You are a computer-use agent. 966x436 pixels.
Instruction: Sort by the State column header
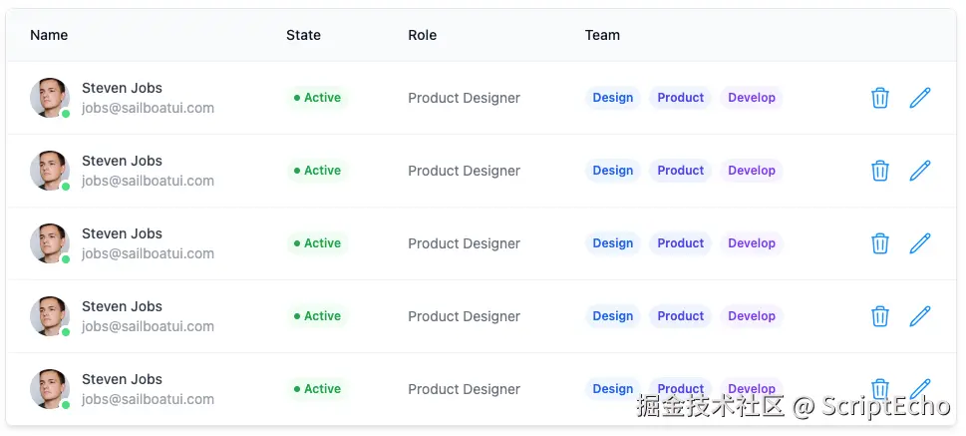coord(303,35)
